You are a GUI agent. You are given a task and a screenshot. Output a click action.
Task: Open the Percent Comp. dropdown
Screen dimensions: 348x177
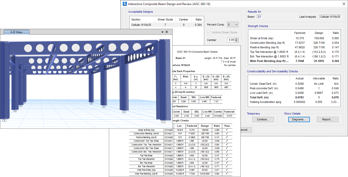point(233,25)
